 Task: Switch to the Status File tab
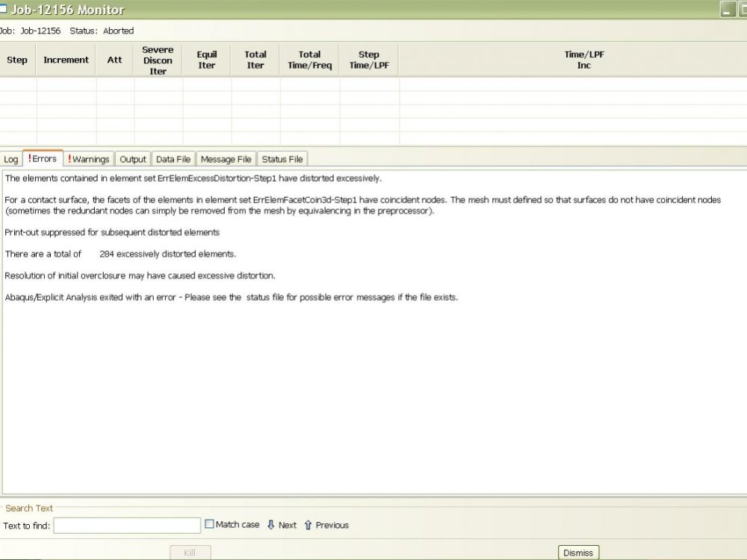[x=282, y=159]
